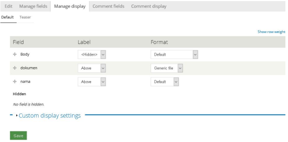
Task: Open the dokumen Generic file format dropdown
Action: tap(167, 68)
